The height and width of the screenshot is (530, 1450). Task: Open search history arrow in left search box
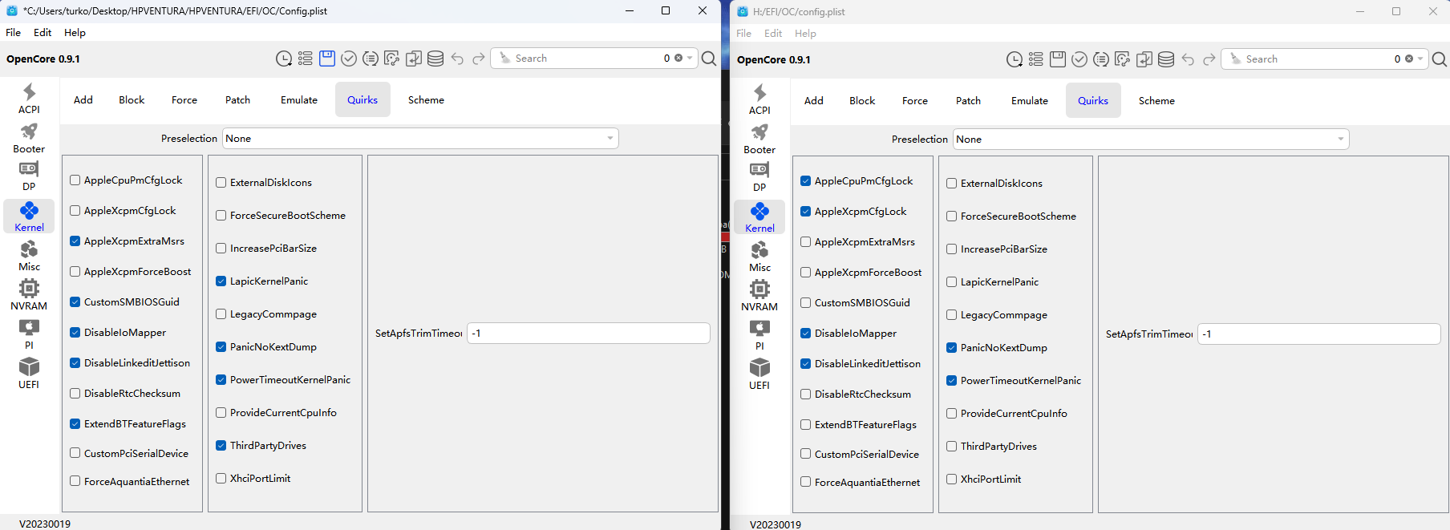[690, 59]
